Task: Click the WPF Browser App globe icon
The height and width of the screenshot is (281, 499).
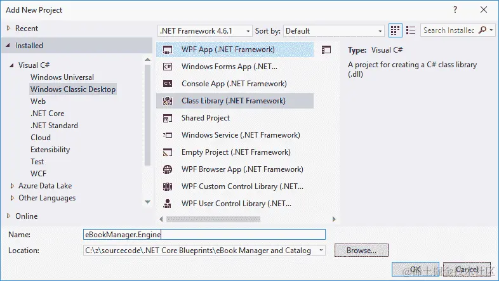Action: (168, 169)
